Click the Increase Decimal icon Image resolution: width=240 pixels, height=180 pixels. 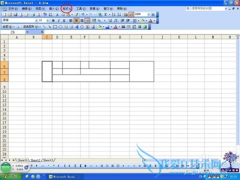click(110, 21)
